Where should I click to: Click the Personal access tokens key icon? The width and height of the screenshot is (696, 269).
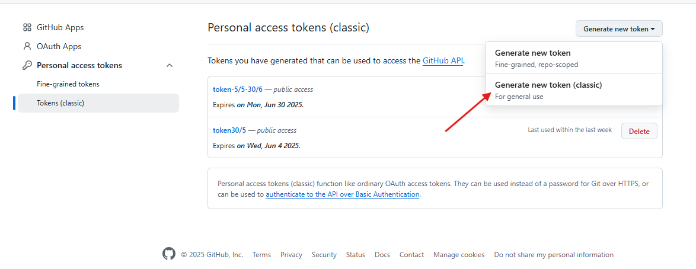27,65
